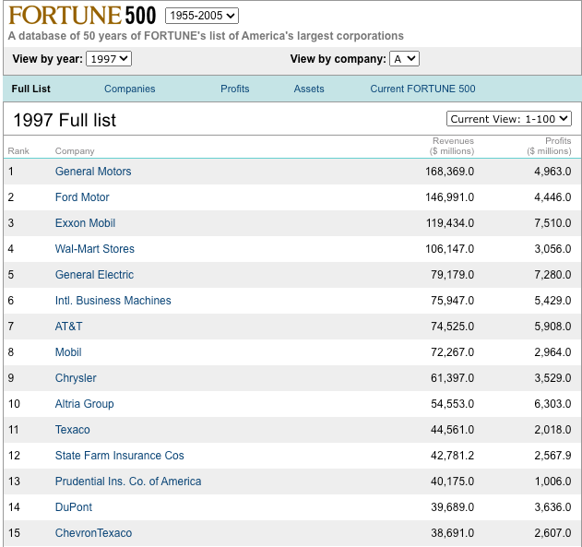The image size is (582, 547).
Task: Select General Motors profit 4,963.0
Action: 552,172
